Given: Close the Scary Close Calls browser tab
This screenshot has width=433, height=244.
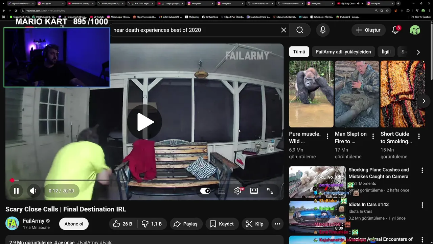Looking at the screenshot, I should pyautogui.click(x=362, y=3).
